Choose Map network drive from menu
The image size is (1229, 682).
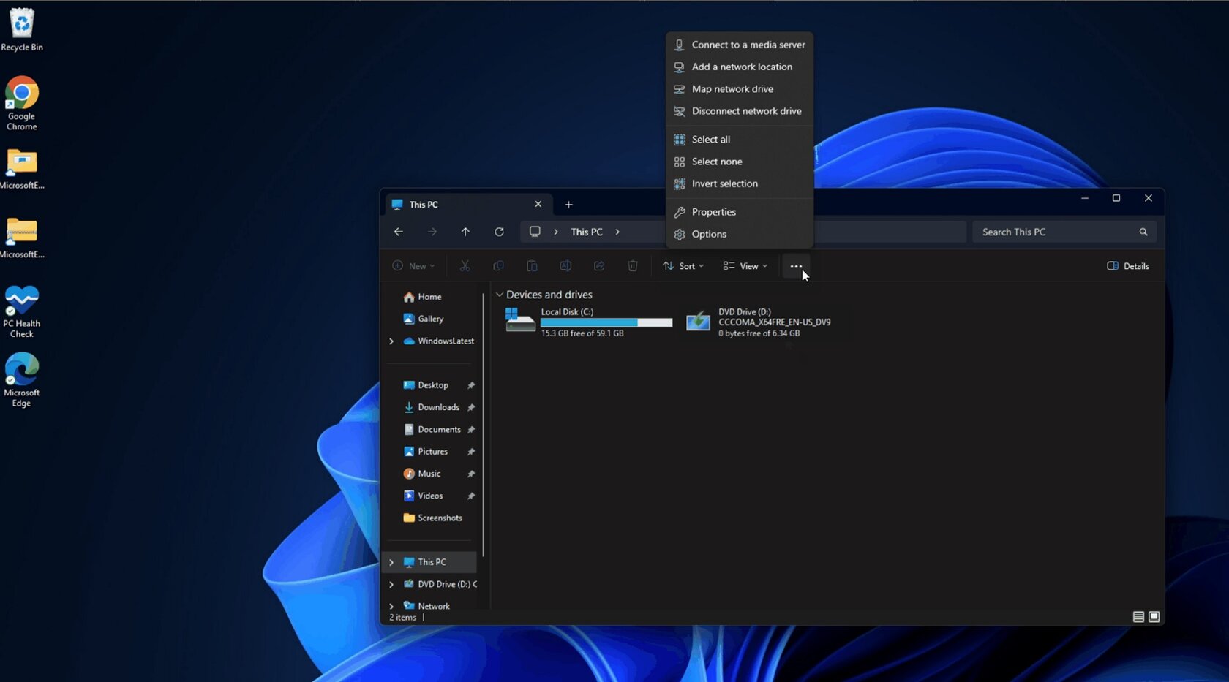(732, 89)
